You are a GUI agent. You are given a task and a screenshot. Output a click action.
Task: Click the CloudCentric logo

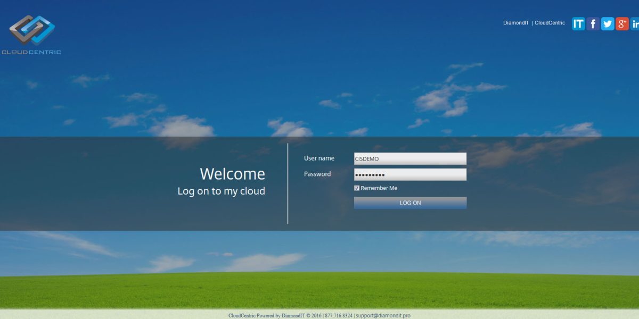32,29
